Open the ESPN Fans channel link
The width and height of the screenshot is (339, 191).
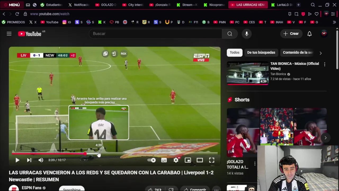(32, 188)
